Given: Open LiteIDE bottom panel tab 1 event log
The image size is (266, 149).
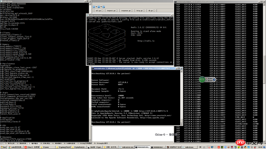Looking at the screenshot, I should [x=10, y=143].
